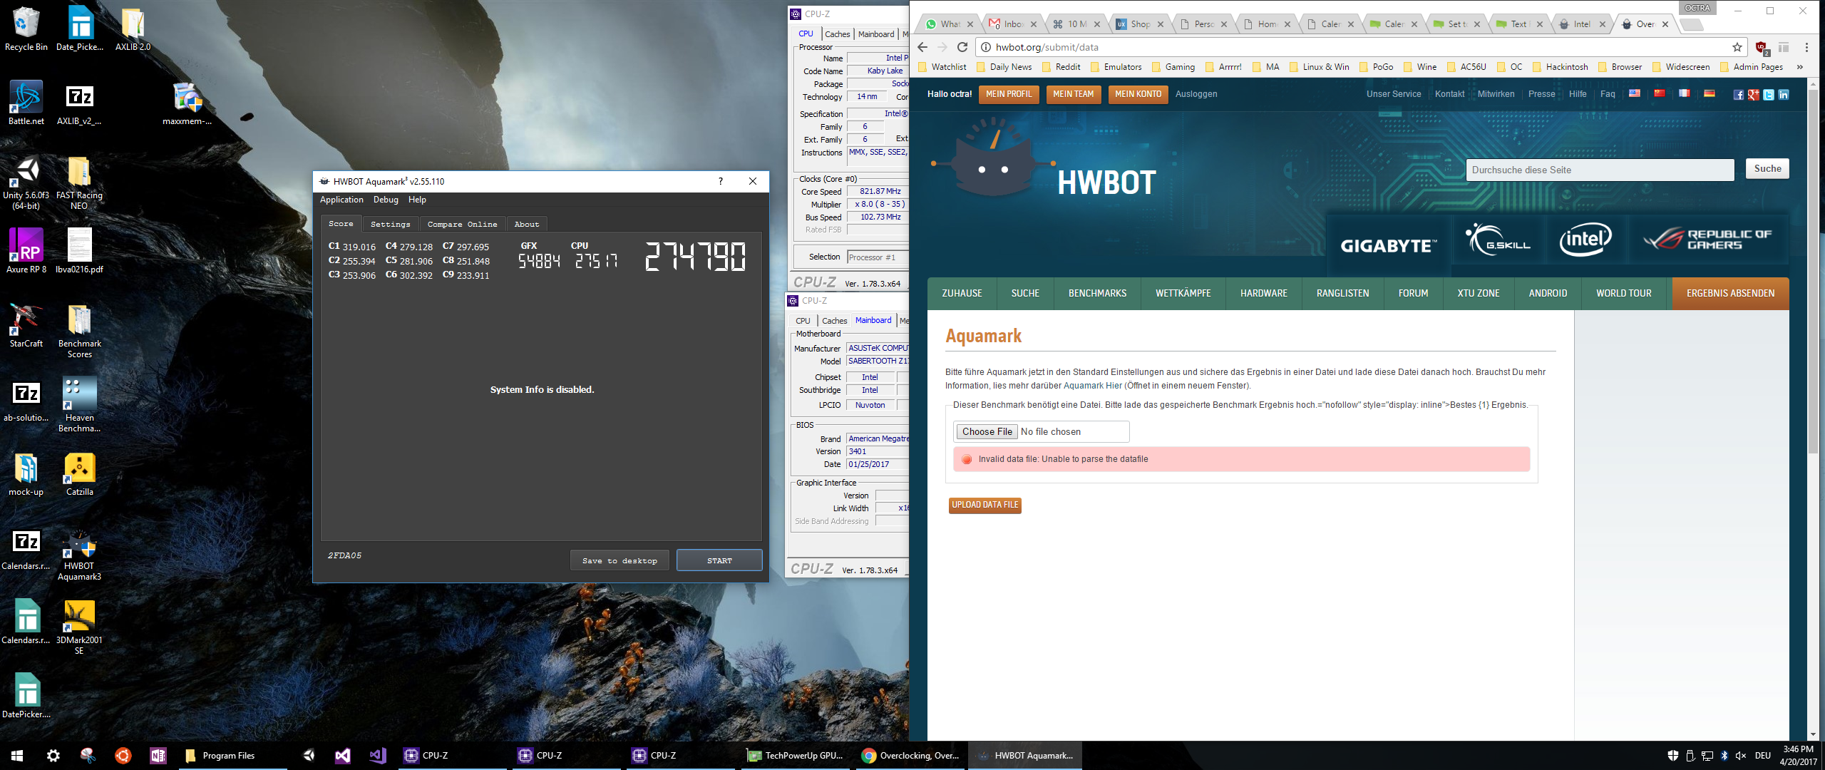Open the Catzilla desktop shortcut
The height and width of the screenshot is (770, 1825).
click(x=79, y=474)
